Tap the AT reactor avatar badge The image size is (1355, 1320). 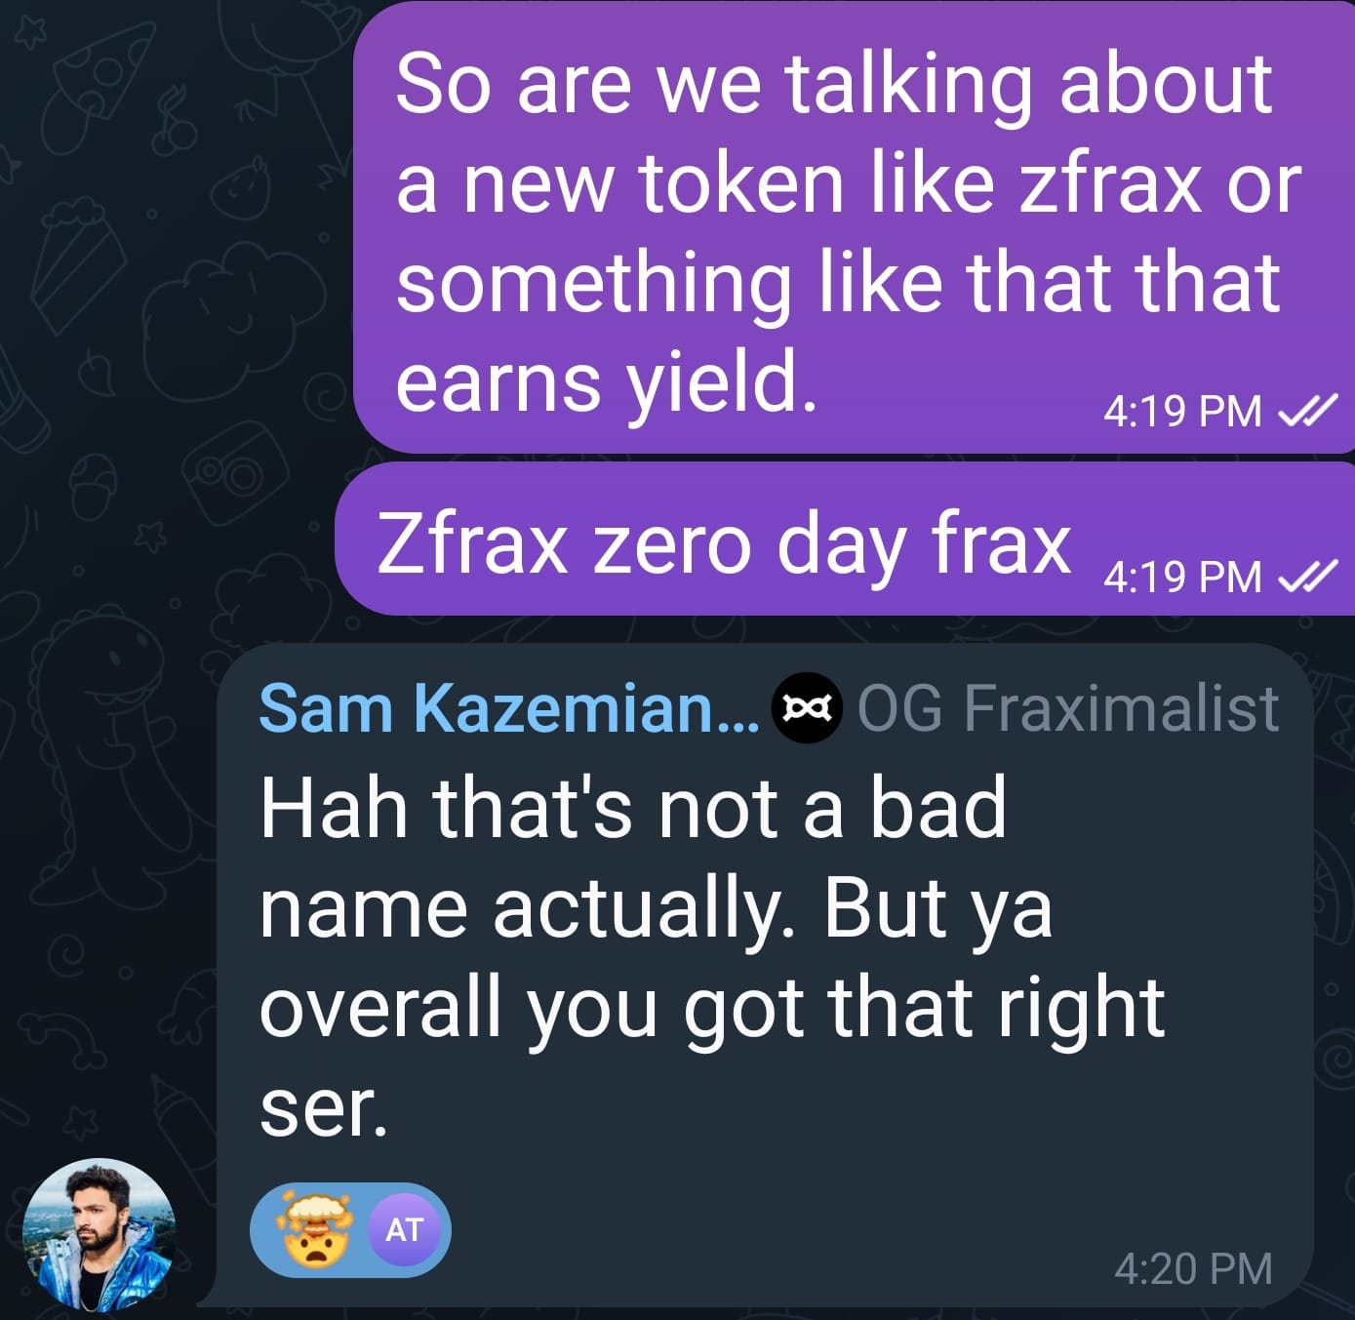pyautogui.click(x=404, y=1230)
